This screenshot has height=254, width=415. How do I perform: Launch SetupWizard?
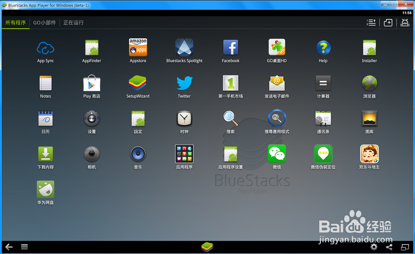point(138,83)
